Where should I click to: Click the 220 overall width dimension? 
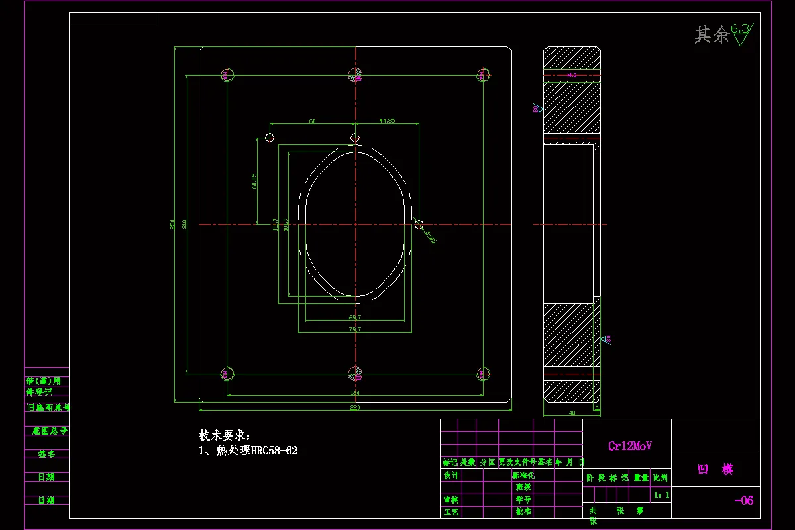[x=355, y=407]
